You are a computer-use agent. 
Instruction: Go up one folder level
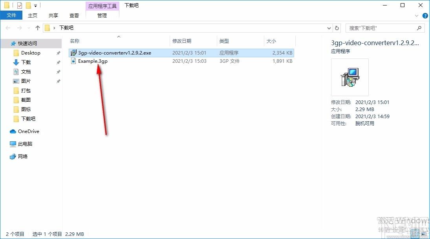[x=38, y=28]
